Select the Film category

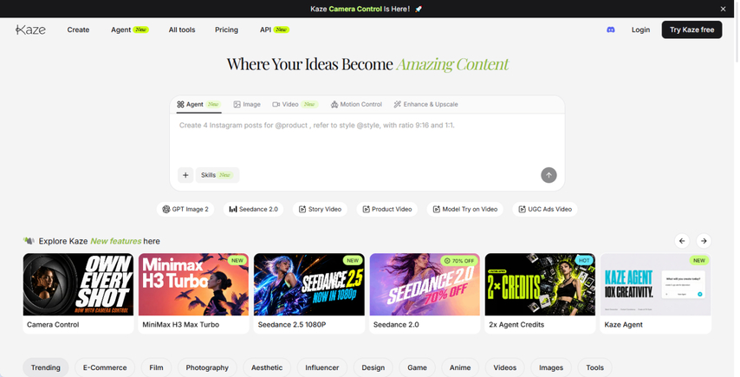point(156,367)
